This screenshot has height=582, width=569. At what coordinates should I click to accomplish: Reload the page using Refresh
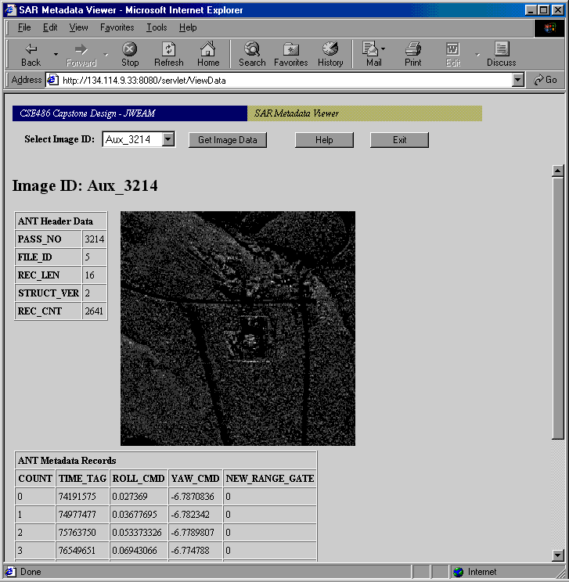(168, 54)
